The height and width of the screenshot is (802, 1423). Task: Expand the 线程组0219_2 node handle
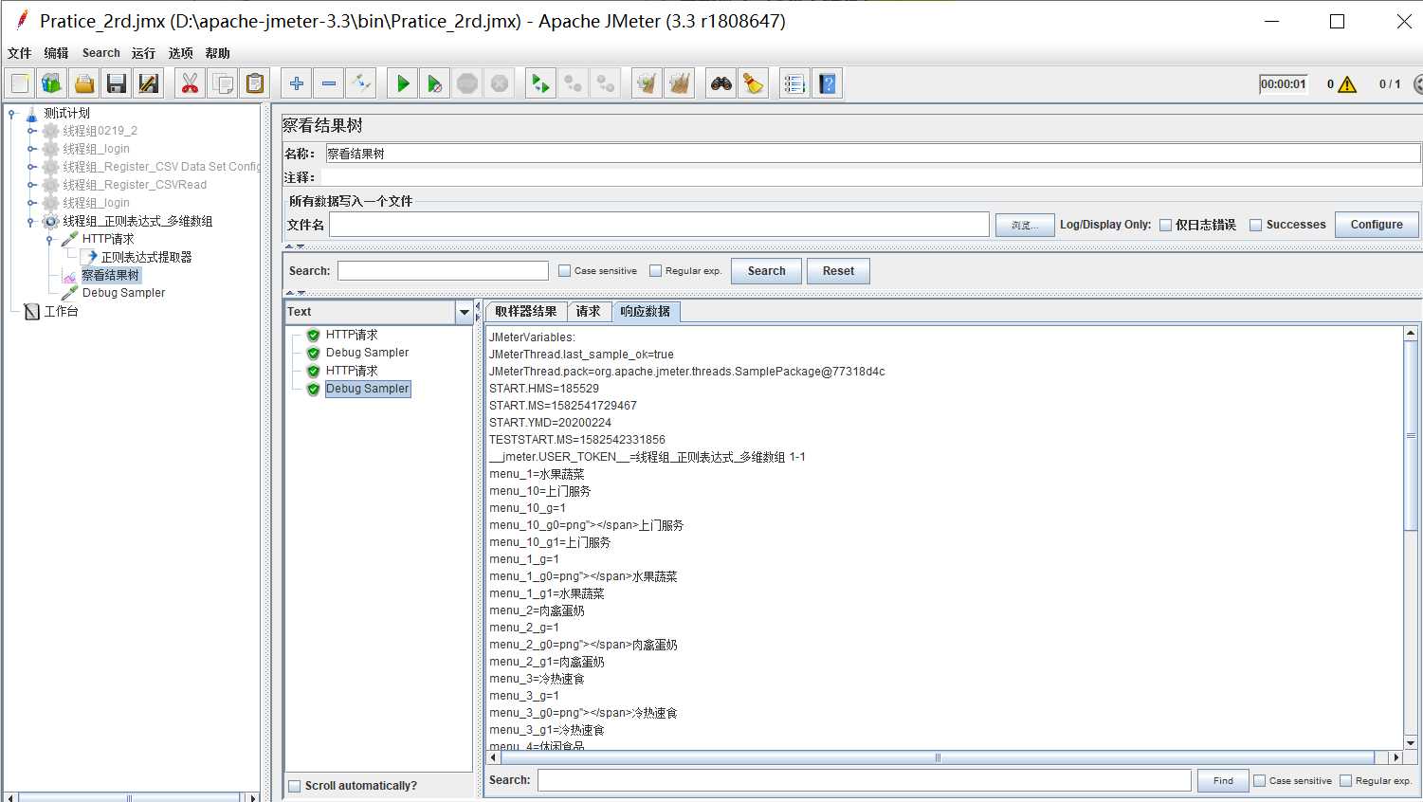[x=31, y=131]
